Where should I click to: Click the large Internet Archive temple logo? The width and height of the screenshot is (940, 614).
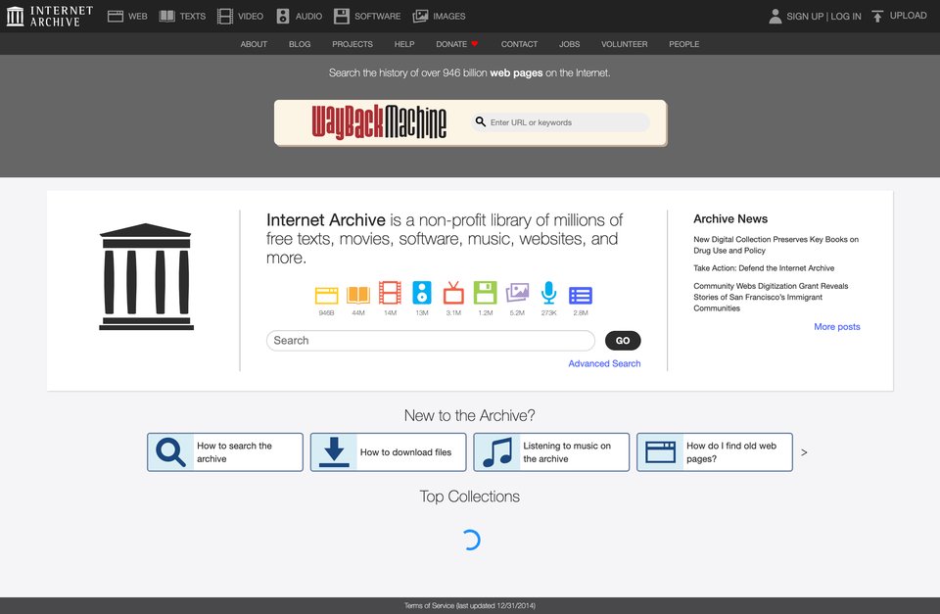coord(146,276)
